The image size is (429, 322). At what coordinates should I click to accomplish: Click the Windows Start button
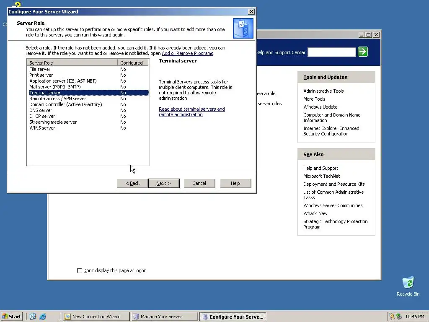coord(11,317)
